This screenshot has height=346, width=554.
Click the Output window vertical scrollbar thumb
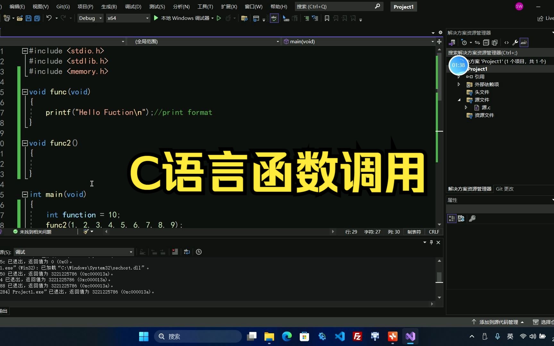439,277
